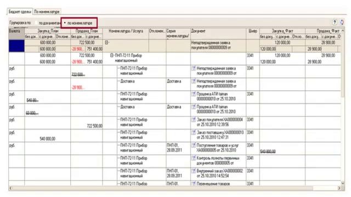
Task: Select the 'Перемещение товаров' document cell
Action: tap(218, 183)
